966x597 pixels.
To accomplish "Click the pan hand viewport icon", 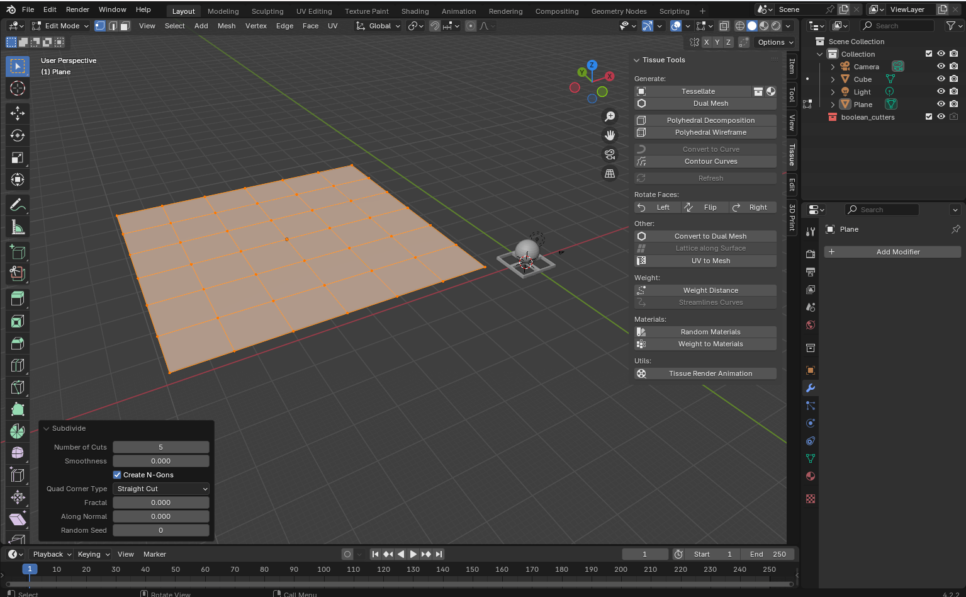I will (610, 135).
